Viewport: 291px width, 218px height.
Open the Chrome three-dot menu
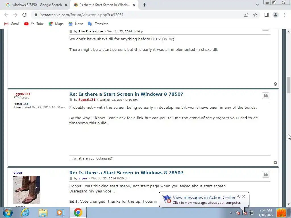[285, 15]
